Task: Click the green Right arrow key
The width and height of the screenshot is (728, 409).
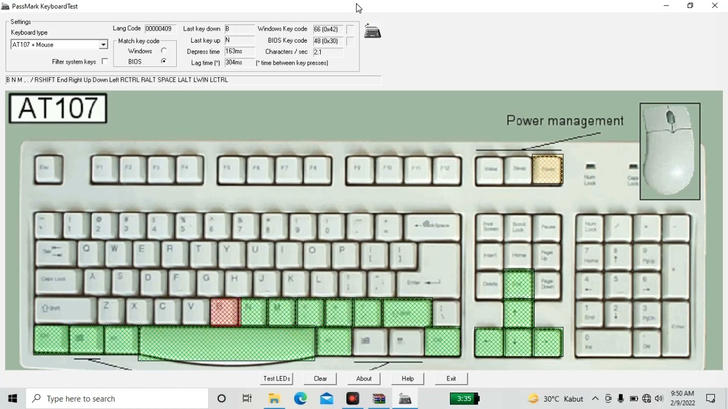Action: pyautogui.click(x=548, y=343)
